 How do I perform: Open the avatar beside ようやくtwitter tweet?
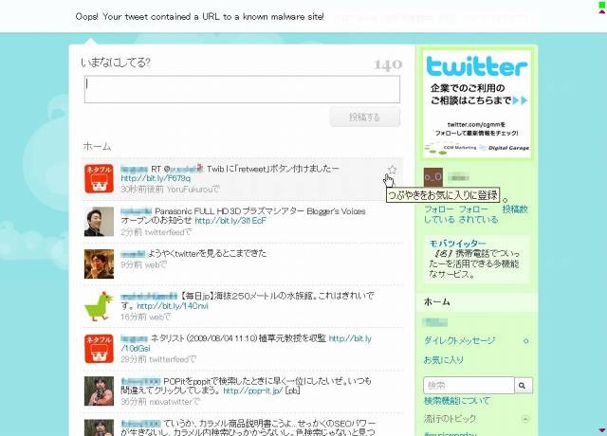click(99, 263)
